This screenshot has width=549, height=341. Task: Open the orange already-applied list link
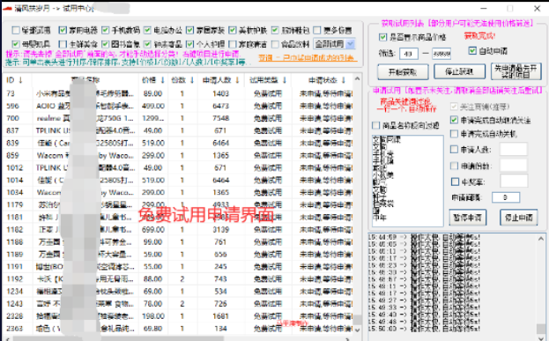(x=308, y=58)
